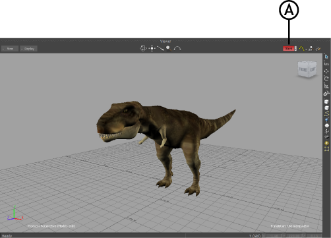
Task: Click the red Save button
Action: 289,48
